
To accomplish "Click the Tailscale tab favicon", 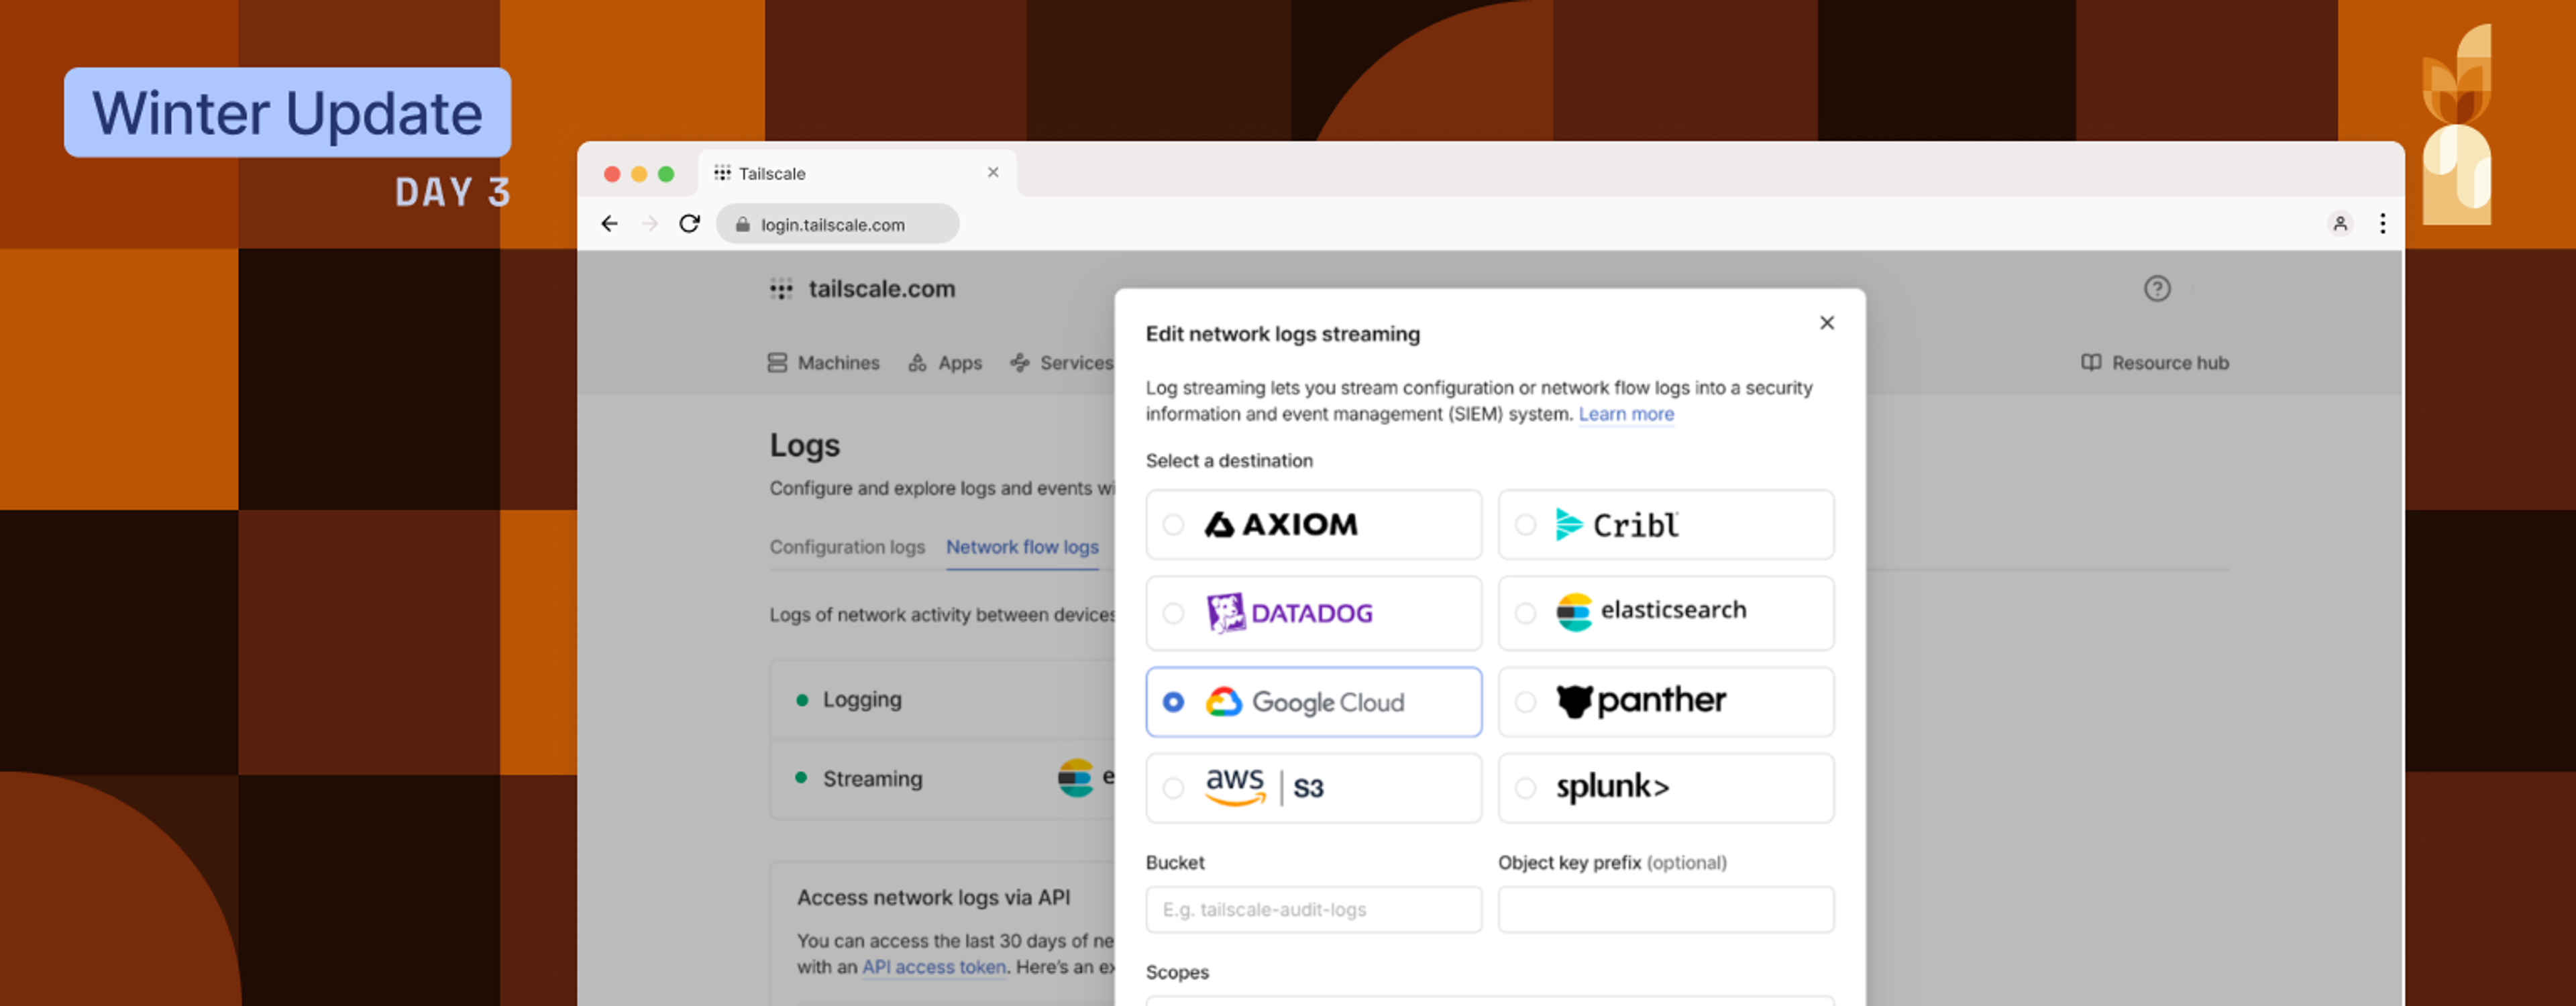I will pyautogui.click(x=722, y=173).
